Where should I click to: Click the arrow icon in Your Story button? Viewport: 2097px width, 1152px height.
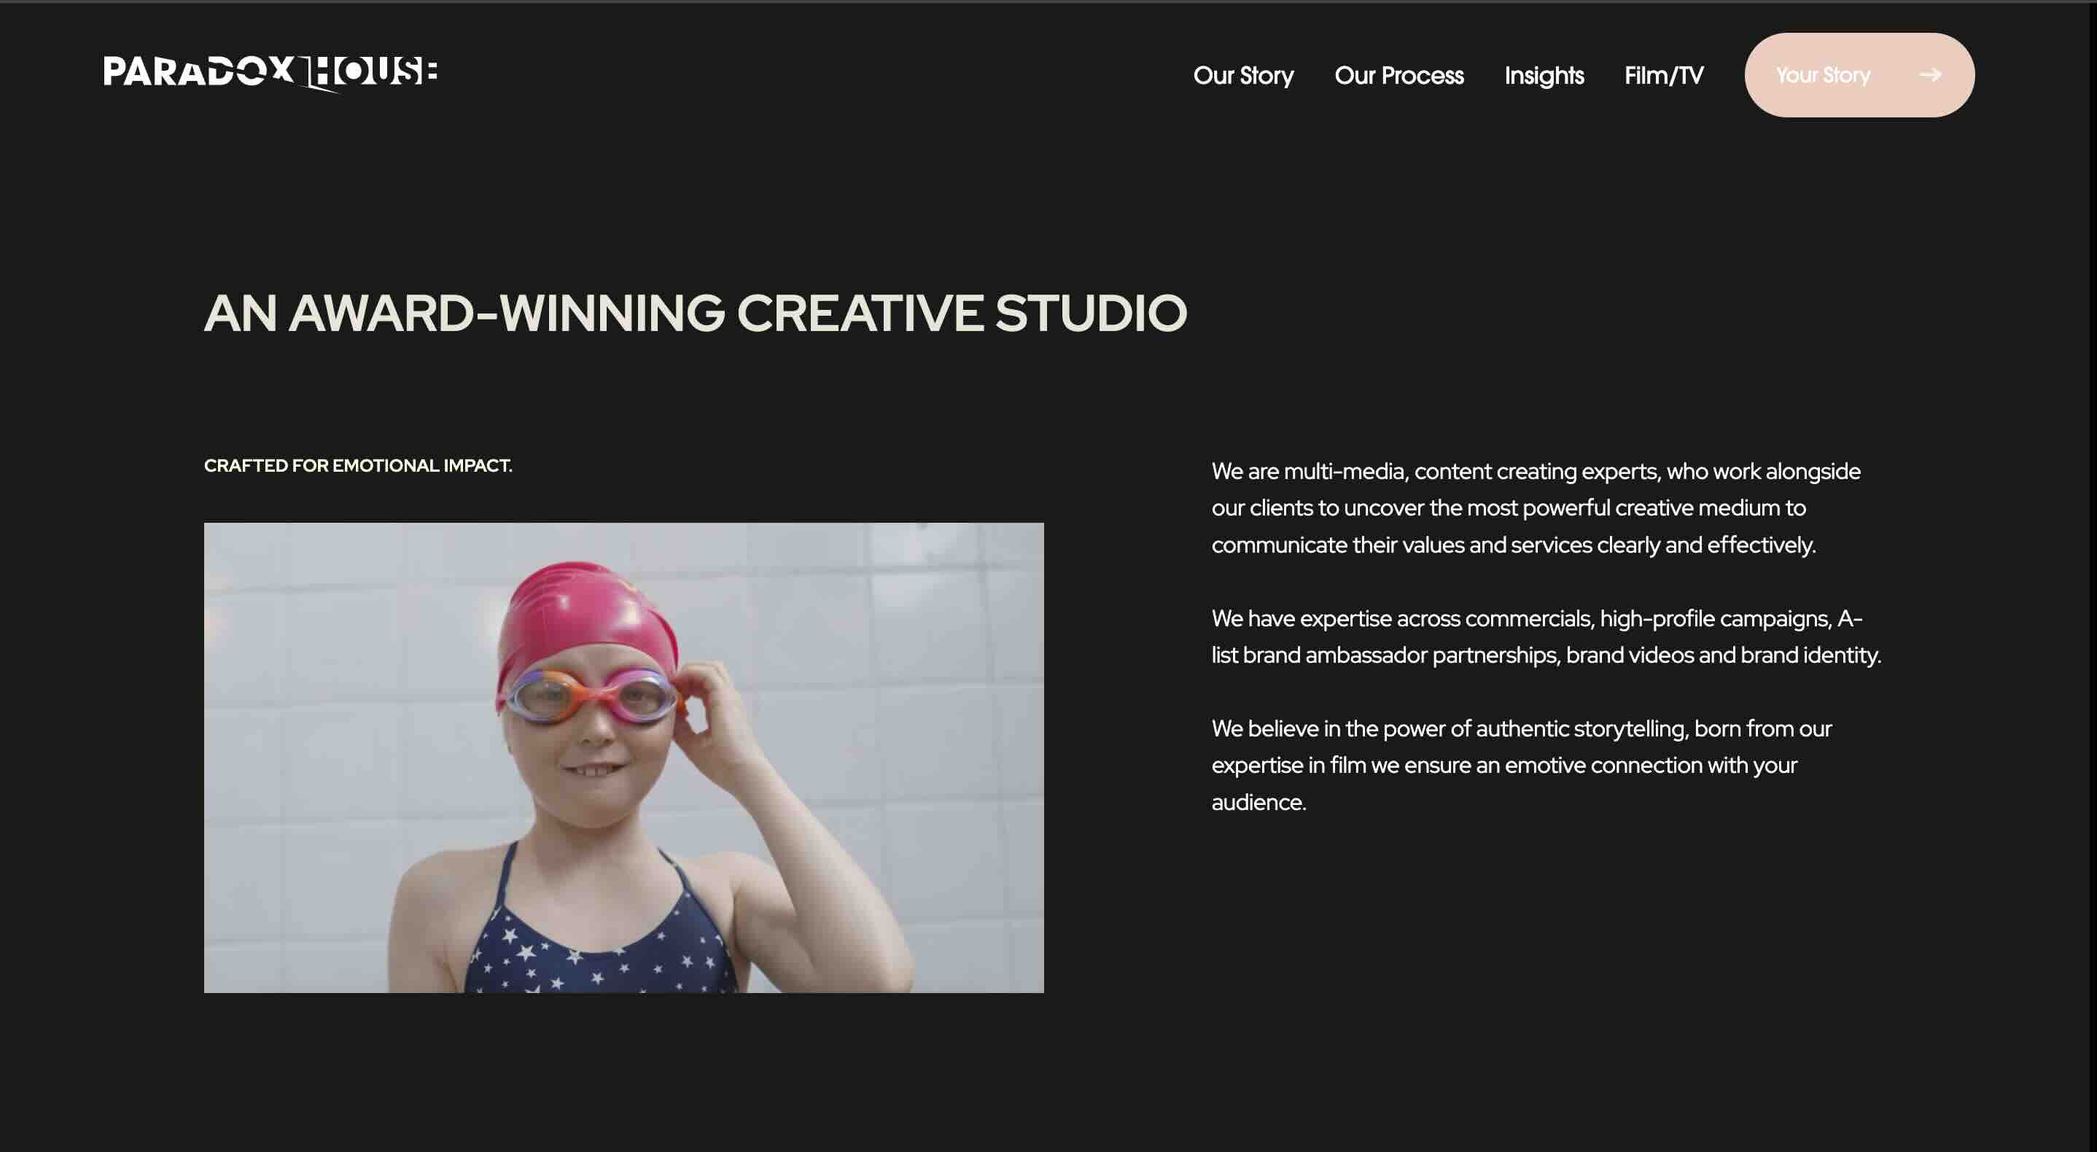point(1930,75)
